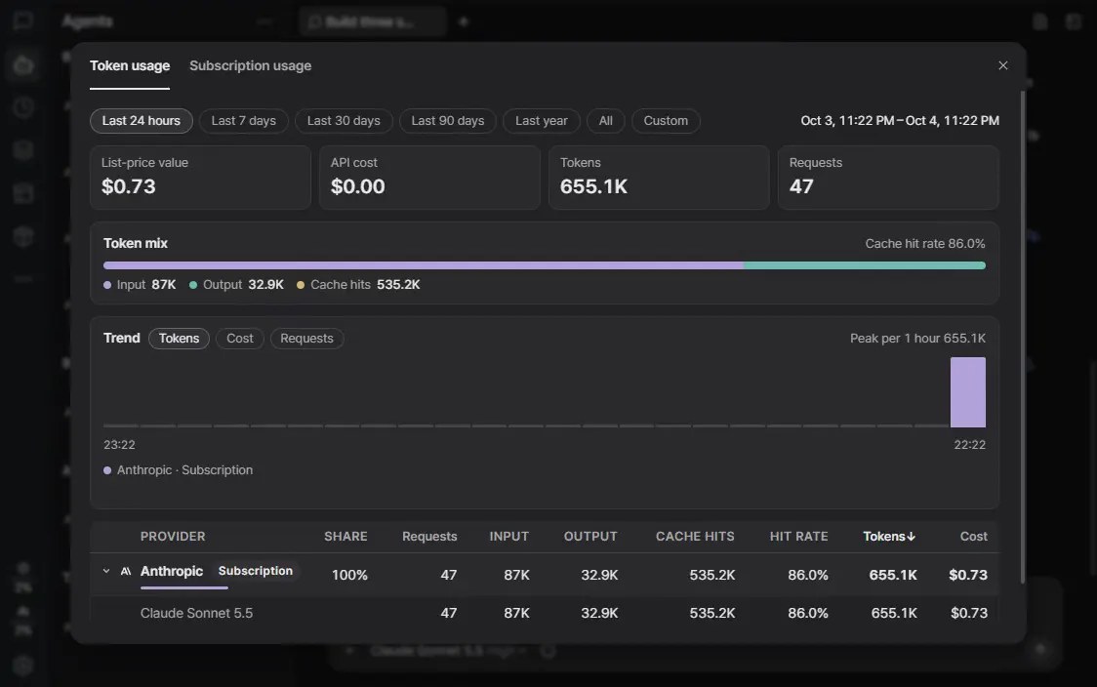The width and height of the screenshot is (1097, 687).
Task: Close the usage dialog with the X
Action: pyautogui.click(x=1002, y=65)
